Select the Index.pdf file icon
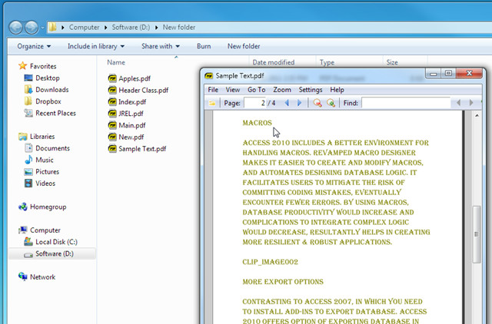Screen dimensions: 492x324 click(112, 102)
